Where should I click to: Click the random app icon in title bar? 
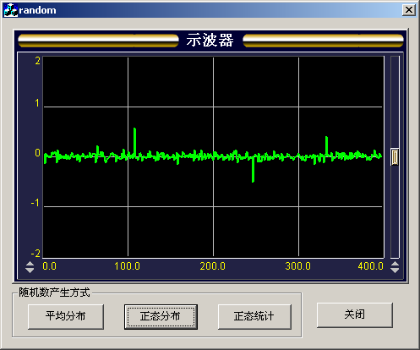[11, 10]
